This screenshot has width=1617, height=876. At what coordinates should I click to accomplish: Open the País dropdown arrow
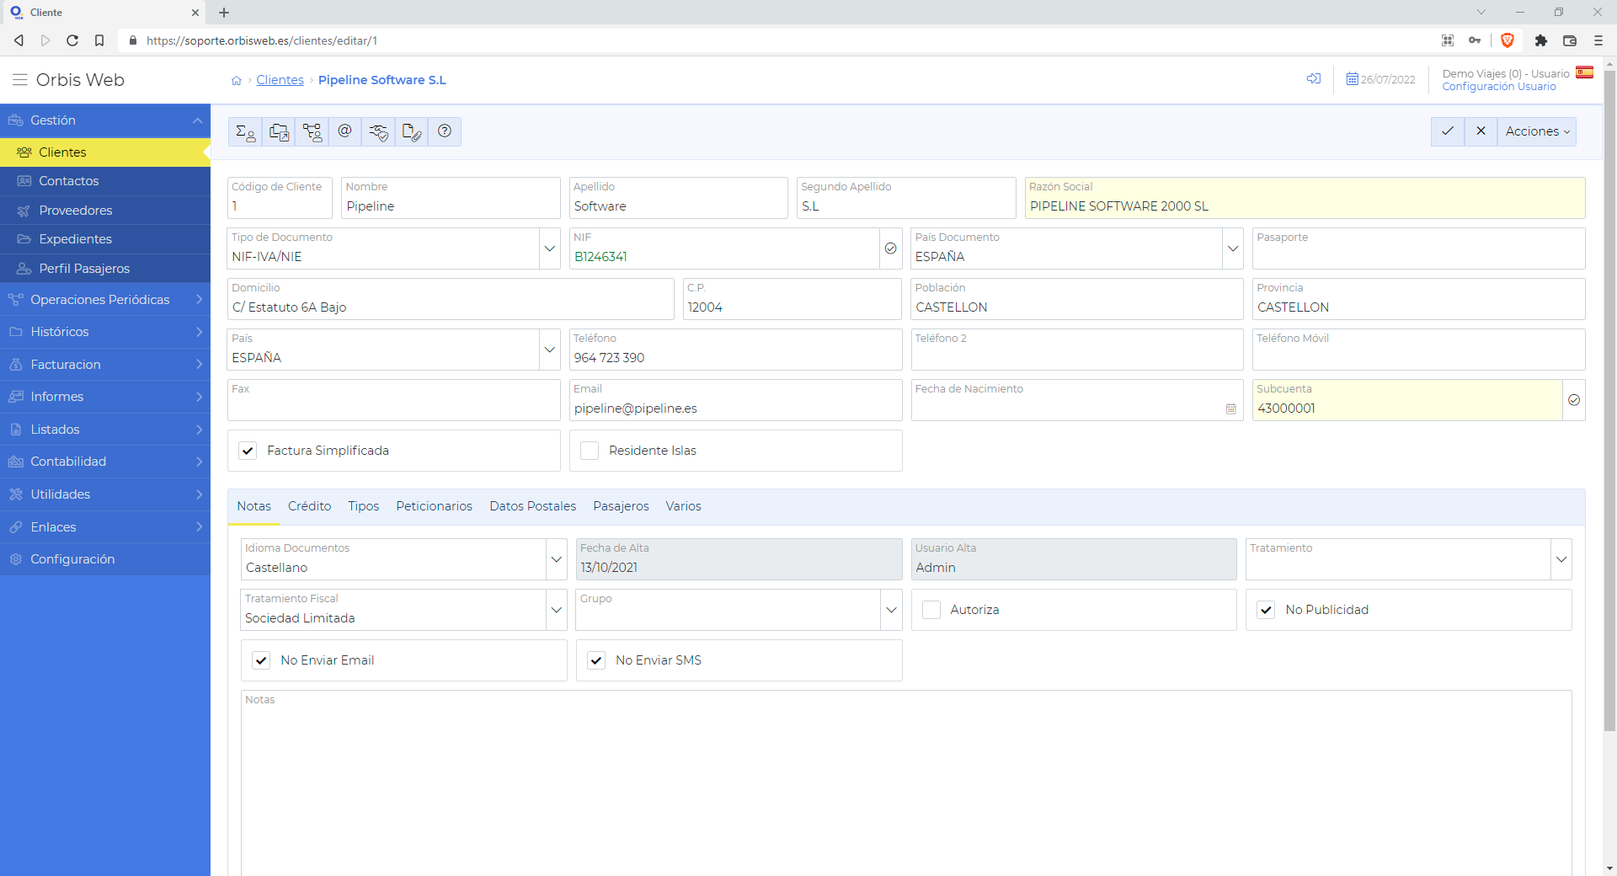(x=550, y=350)
